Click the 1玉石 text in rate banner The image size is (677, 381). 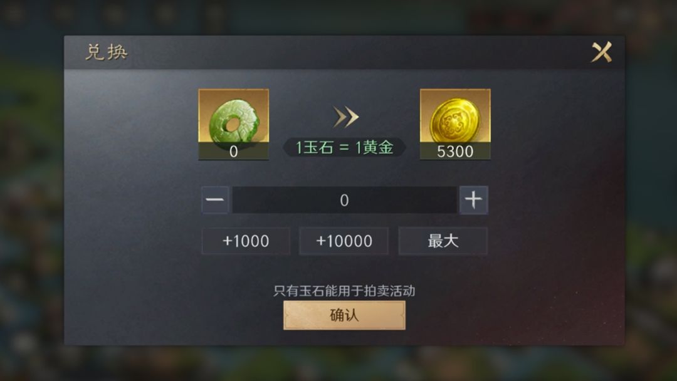pos(315,147)
